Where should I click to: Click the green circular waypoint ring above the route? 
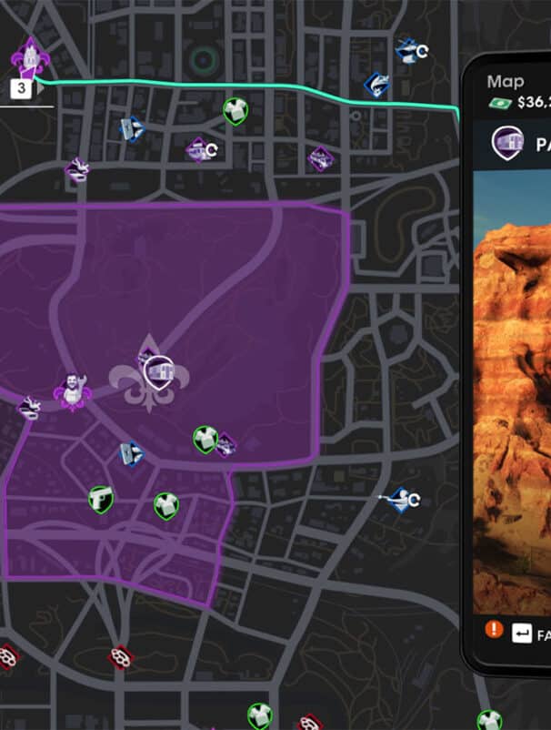(x=203, y=59)
